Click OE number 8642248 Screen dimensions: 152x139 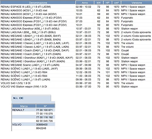(41, 128)
